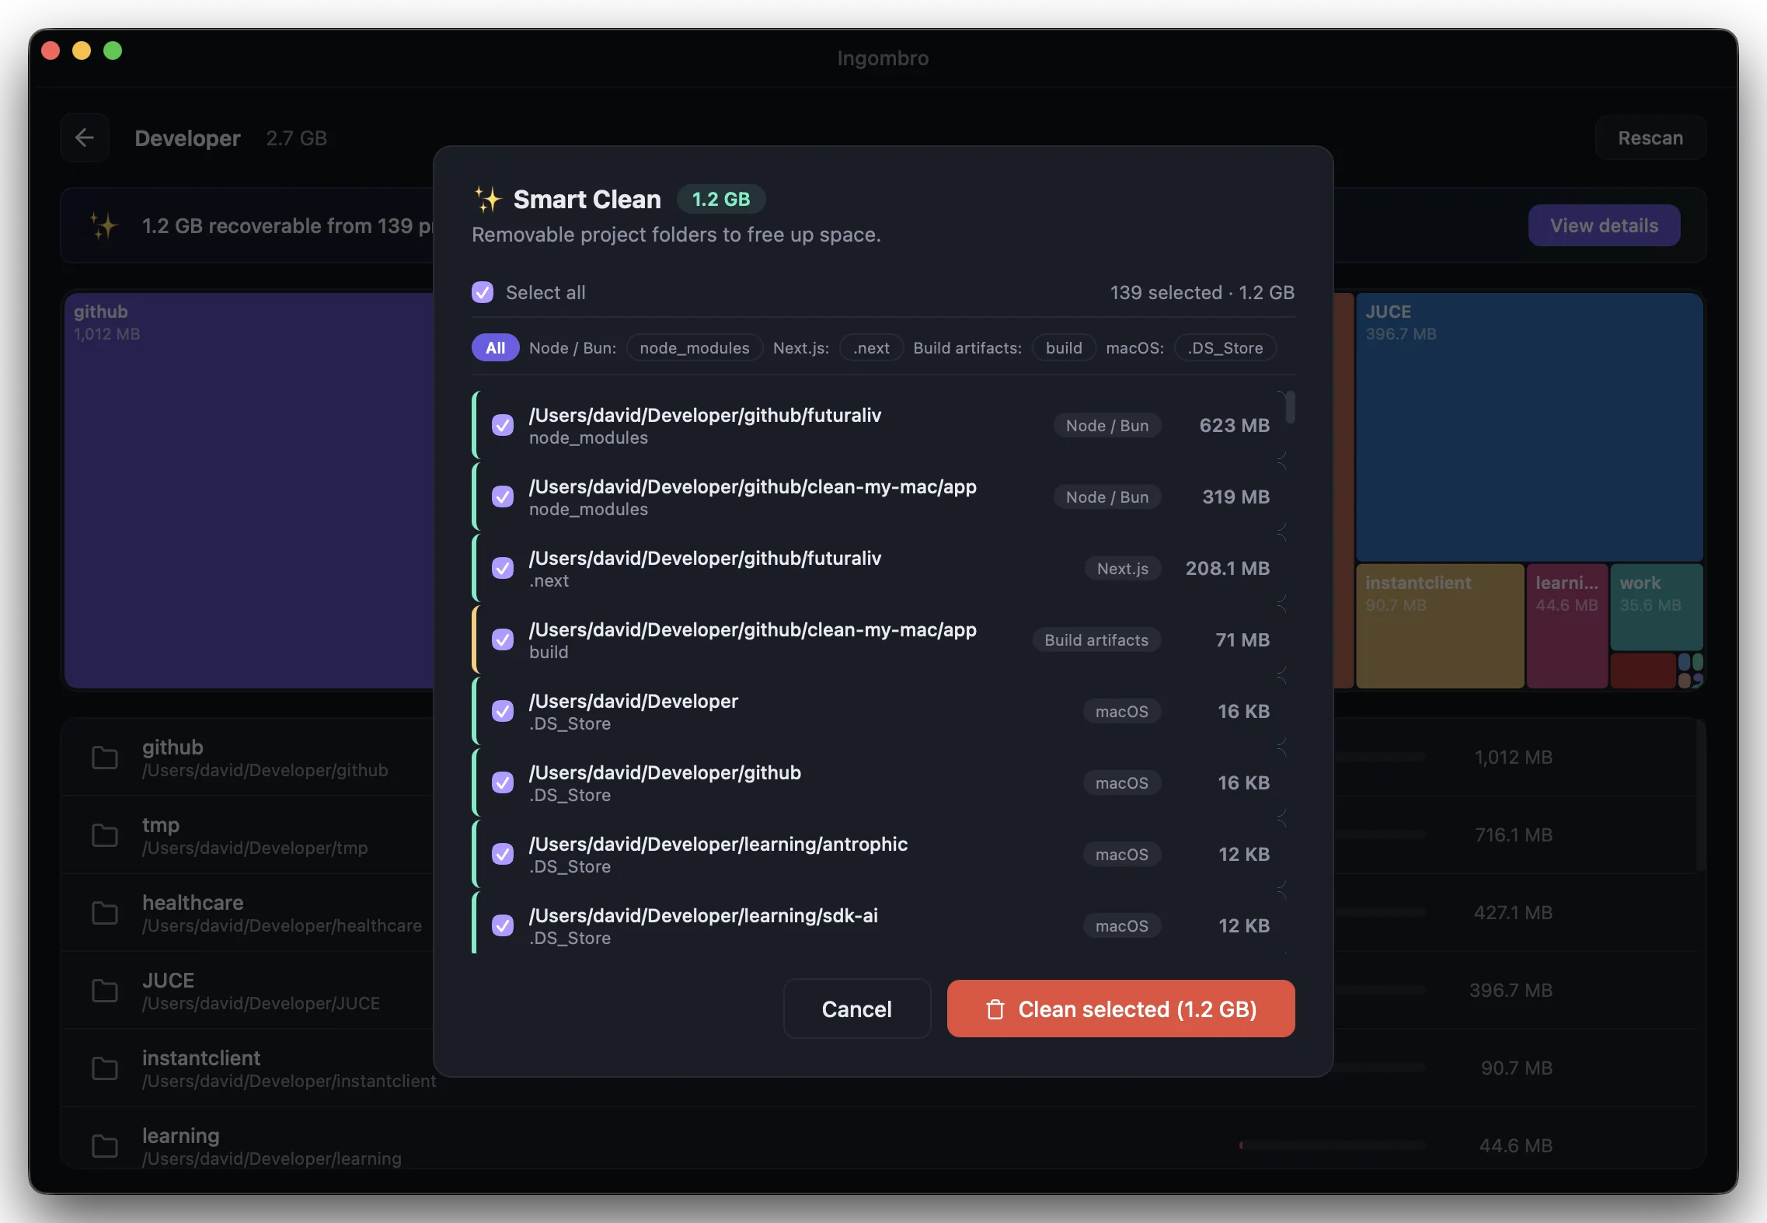Click the Next.js tag at 208.1 MB
The width and height of the screenshot is (1767, 1223).
[x=1122, y=568]
